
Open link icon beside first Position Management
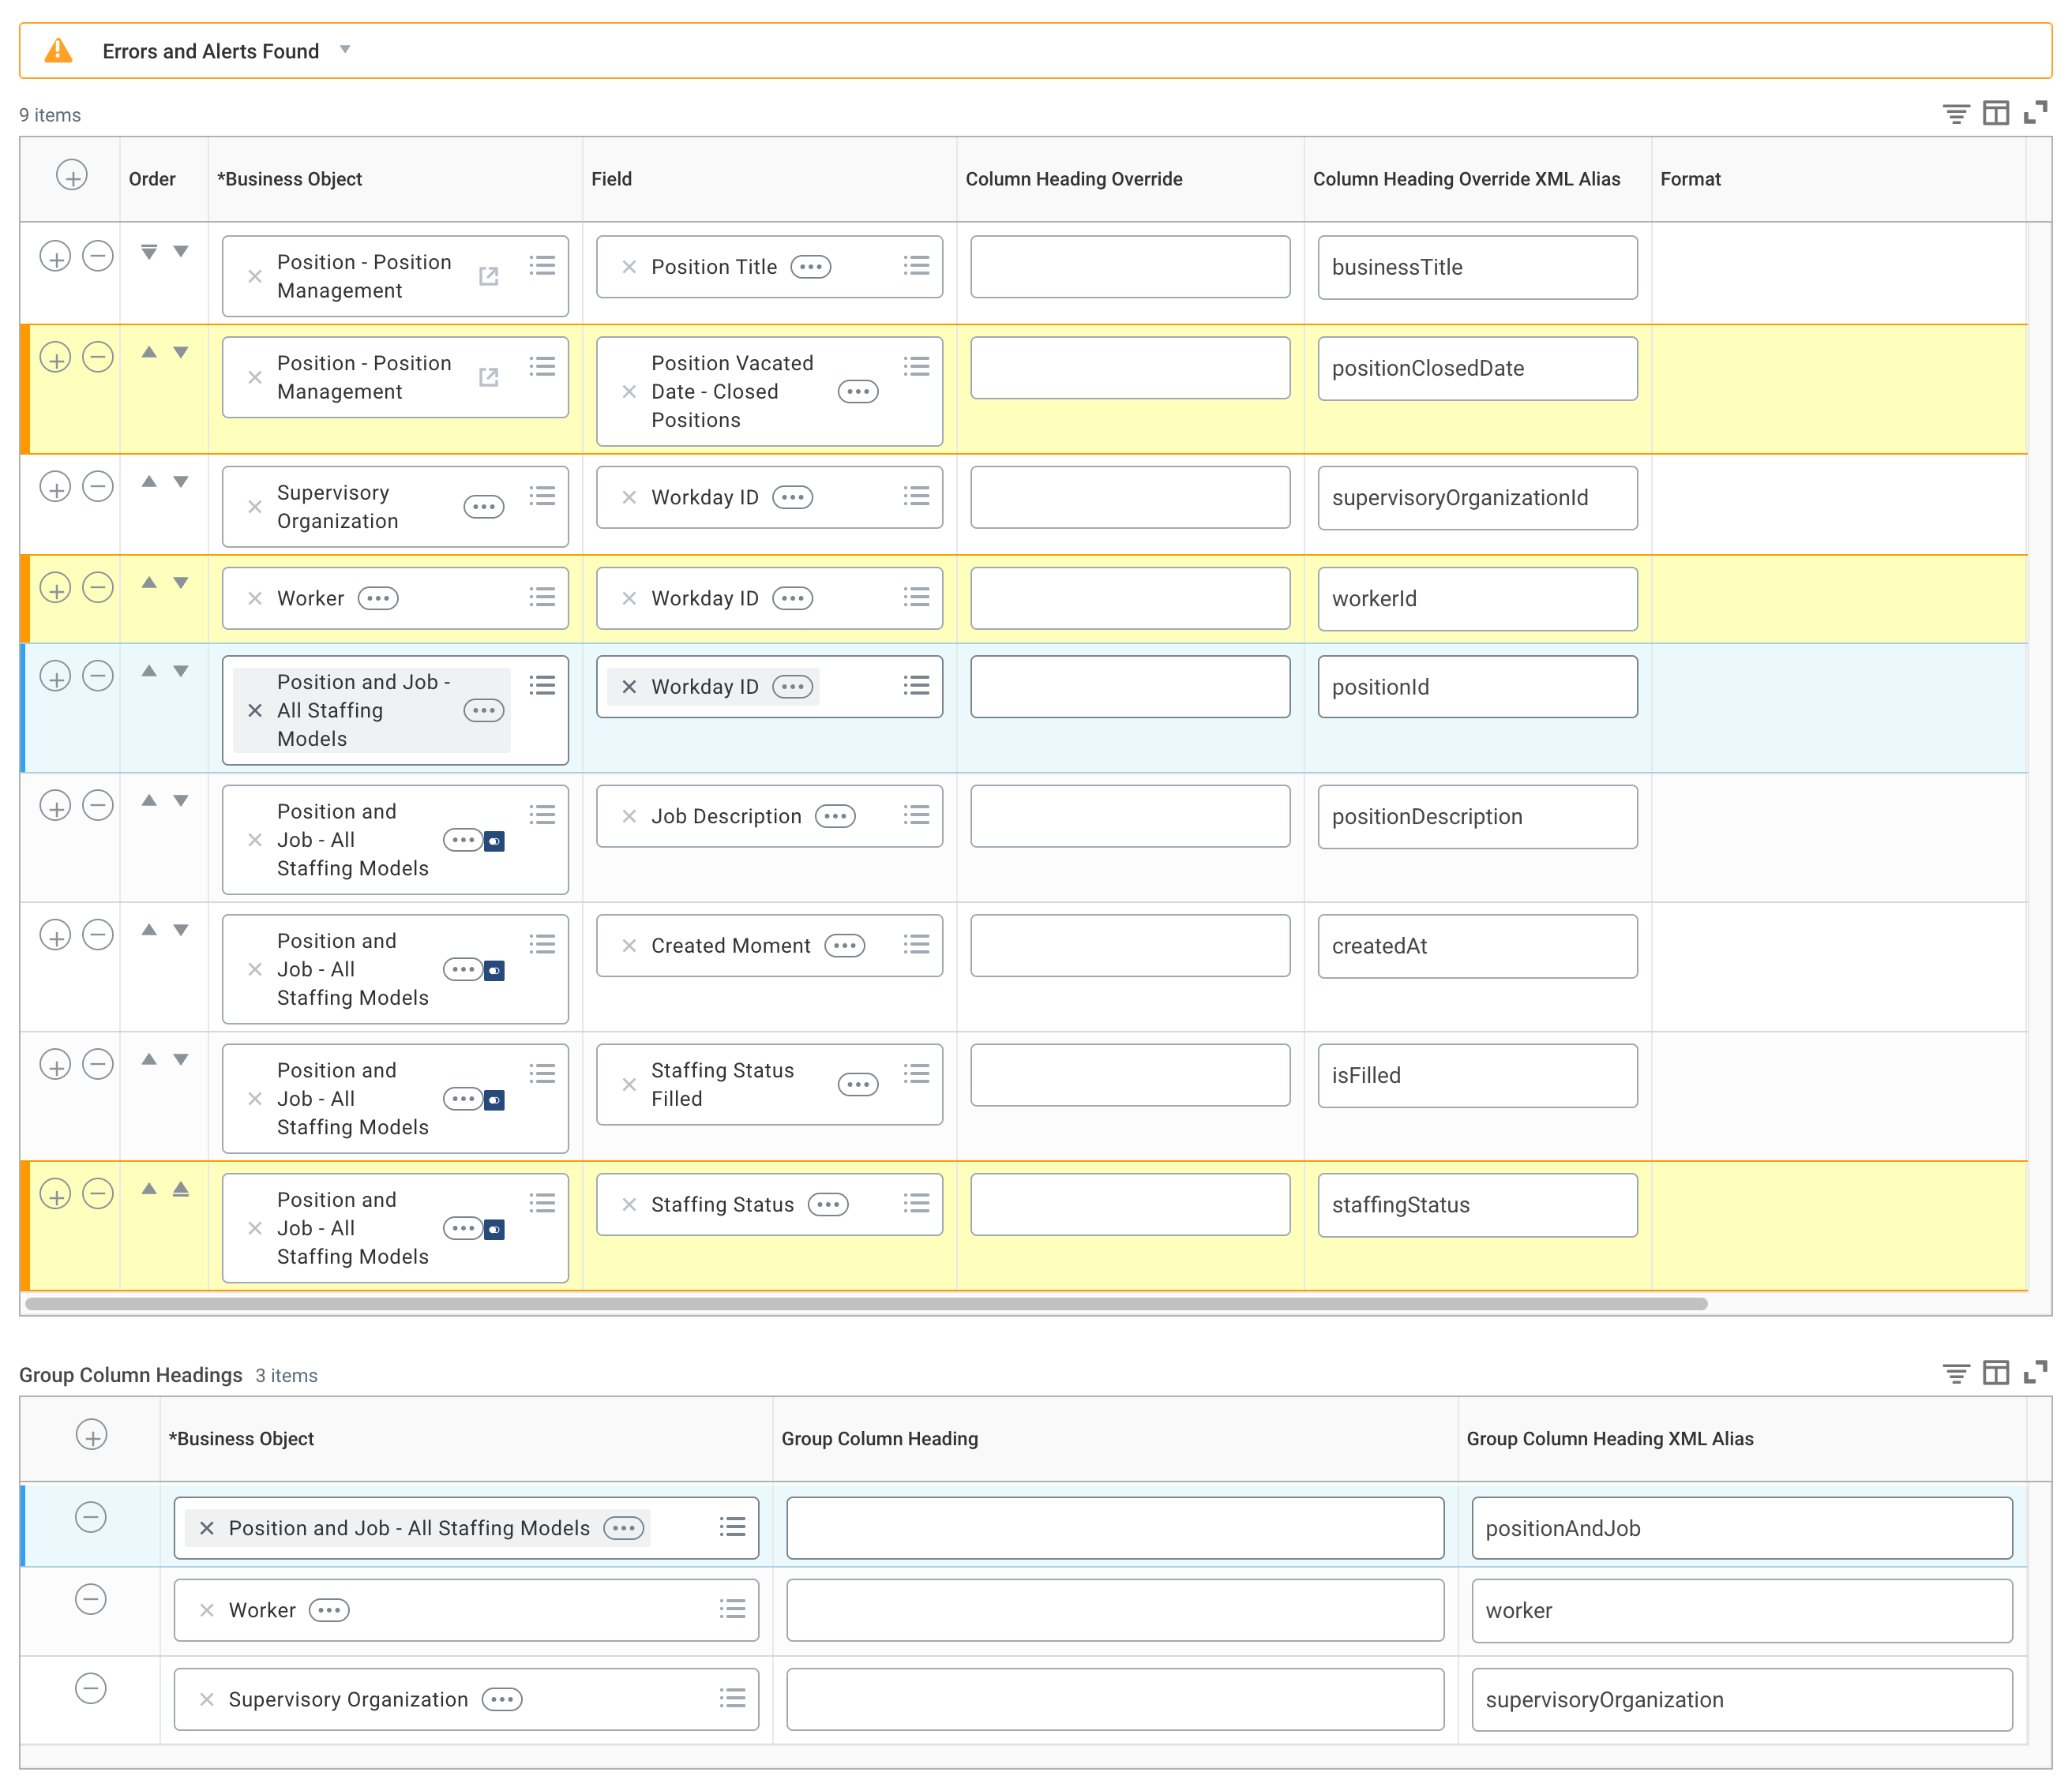pos(488,277)
